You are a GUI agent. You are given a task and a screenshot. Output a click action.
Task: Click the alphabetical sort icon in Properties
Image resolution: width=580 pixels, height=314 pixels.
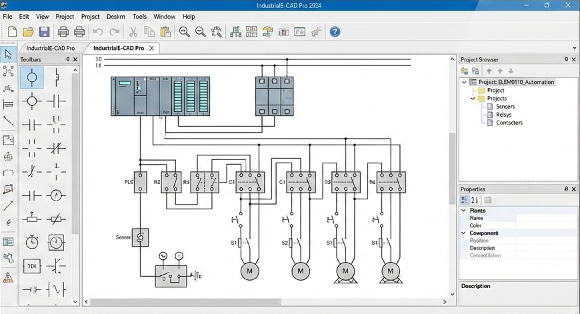(475, 200)
